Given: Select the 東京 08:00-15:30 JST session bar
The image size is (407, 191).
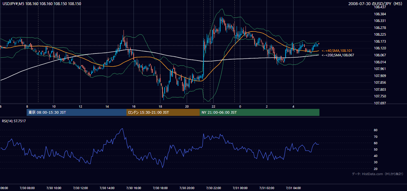Looking at the screenshot, I should pos(76,112).
